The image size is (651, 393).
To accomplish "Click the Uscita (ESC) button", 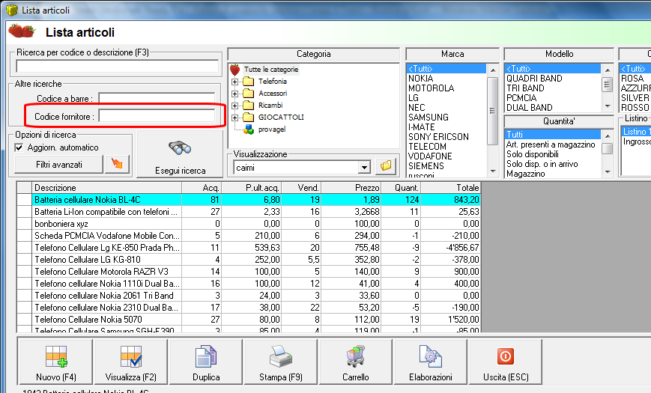I will click(505, 362).
